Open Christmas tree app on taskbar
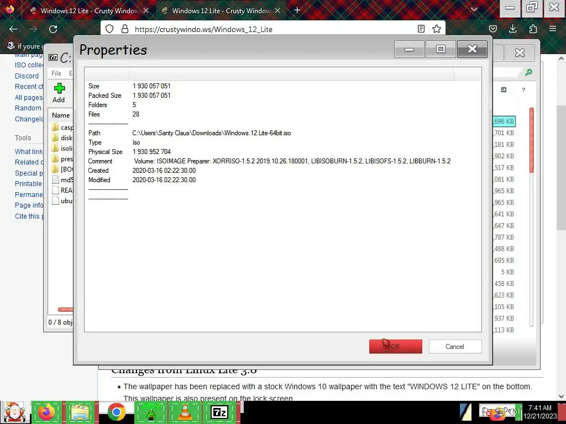Screen dimensions: 566x424 [151, 412]
